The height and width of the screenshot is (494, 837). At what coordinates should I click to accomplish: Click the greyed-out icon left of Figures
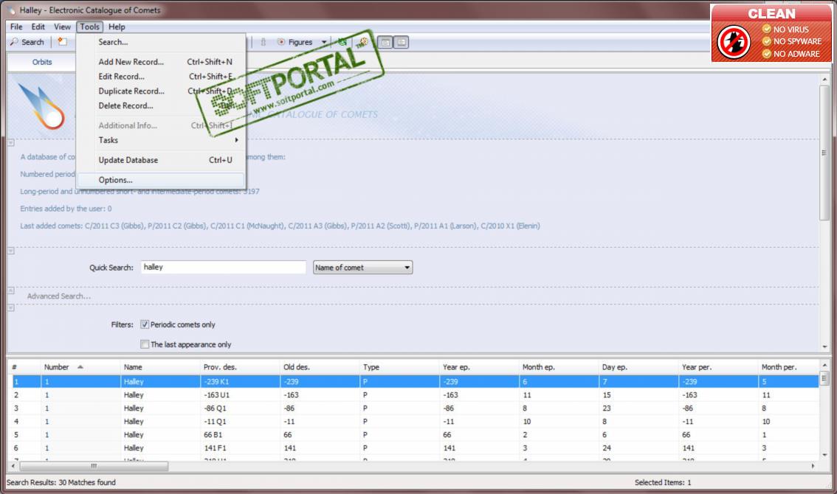coord(263,42)
